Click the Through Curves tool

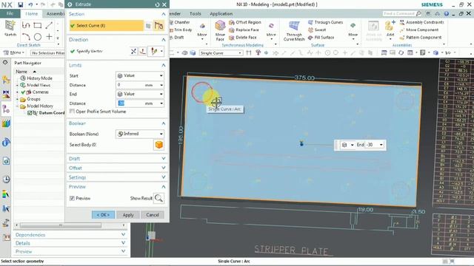tap(325, 22)
